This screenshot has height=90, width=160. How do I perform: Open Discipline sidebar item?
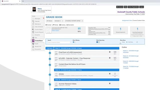(37, 35)
